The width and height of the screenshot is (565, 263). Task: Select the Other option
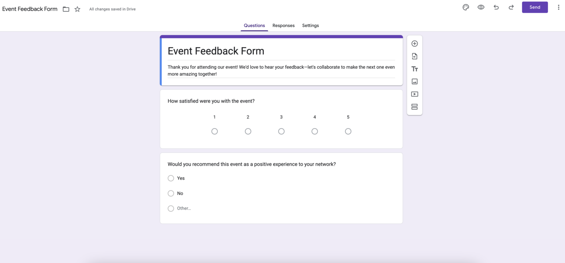(x=171, y=208)
